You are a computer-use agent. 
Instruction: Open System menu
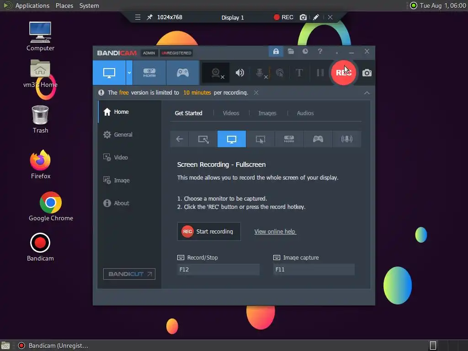(x=89, y=5)
